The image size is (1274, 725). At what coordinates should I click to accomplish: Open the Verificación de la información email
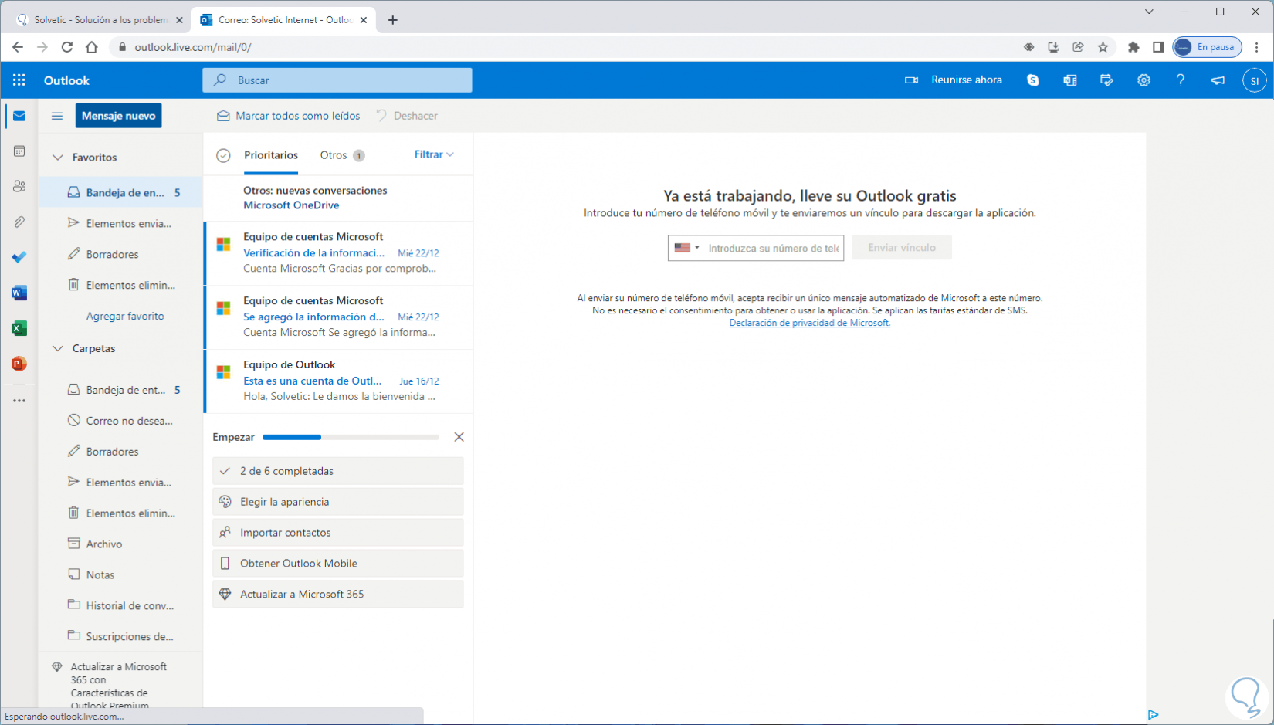339,253
